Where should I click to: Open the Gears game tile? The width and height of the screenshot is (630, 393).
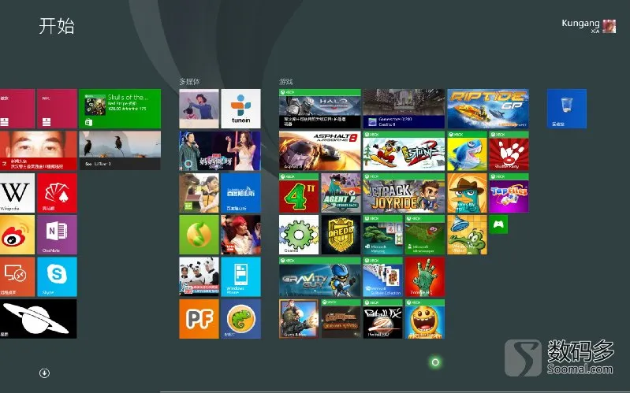click(x=299, y=235)
